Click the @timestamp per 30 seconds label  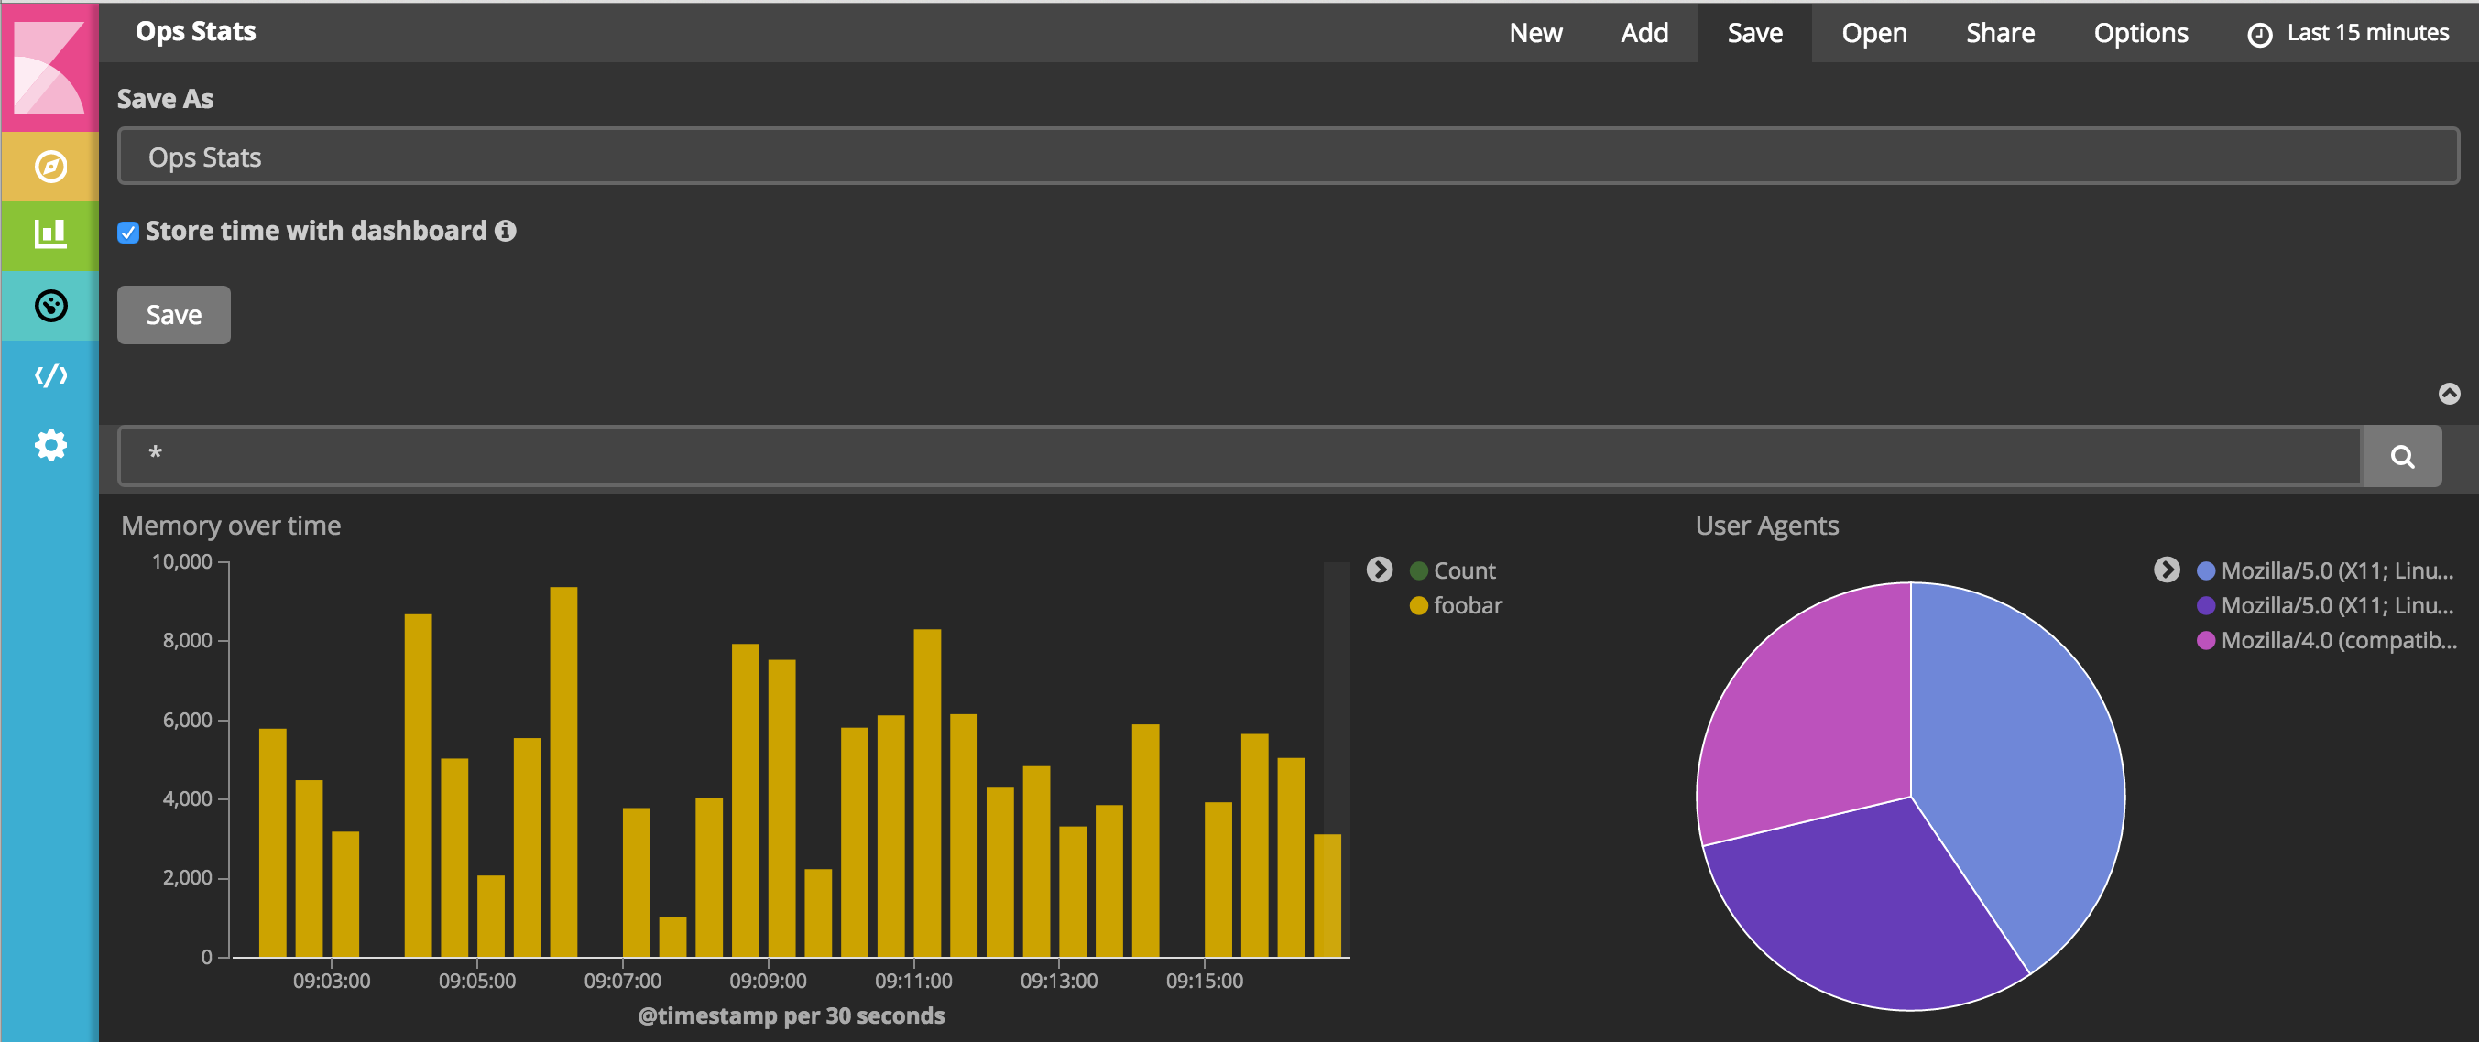pyautogui.click(x=791, y=1016)
